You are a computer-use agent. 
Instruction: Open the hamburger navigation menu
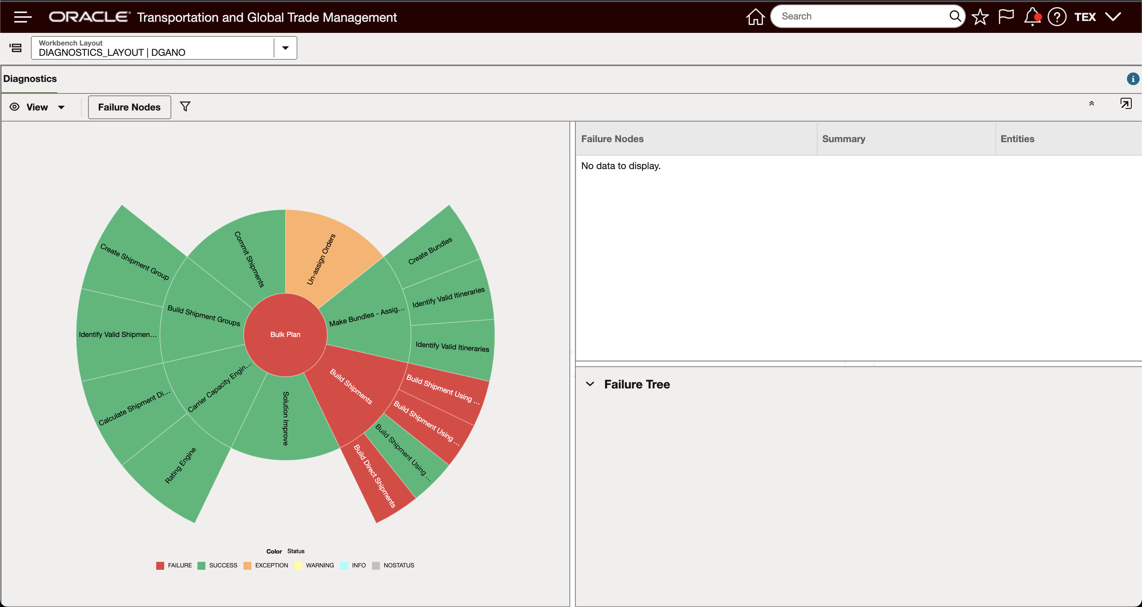pos(23,17)
